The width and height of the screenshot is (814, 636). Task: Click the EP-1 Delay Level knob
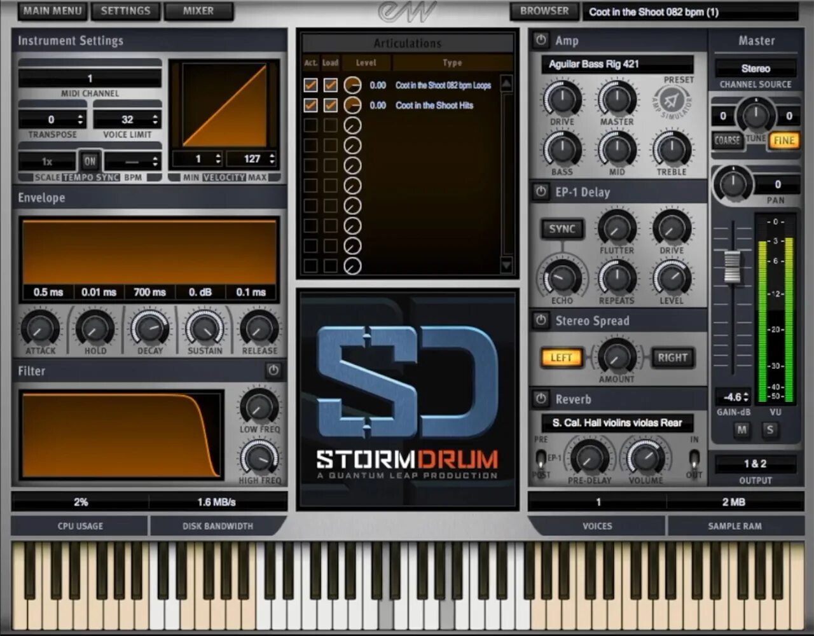click(672, 278)
